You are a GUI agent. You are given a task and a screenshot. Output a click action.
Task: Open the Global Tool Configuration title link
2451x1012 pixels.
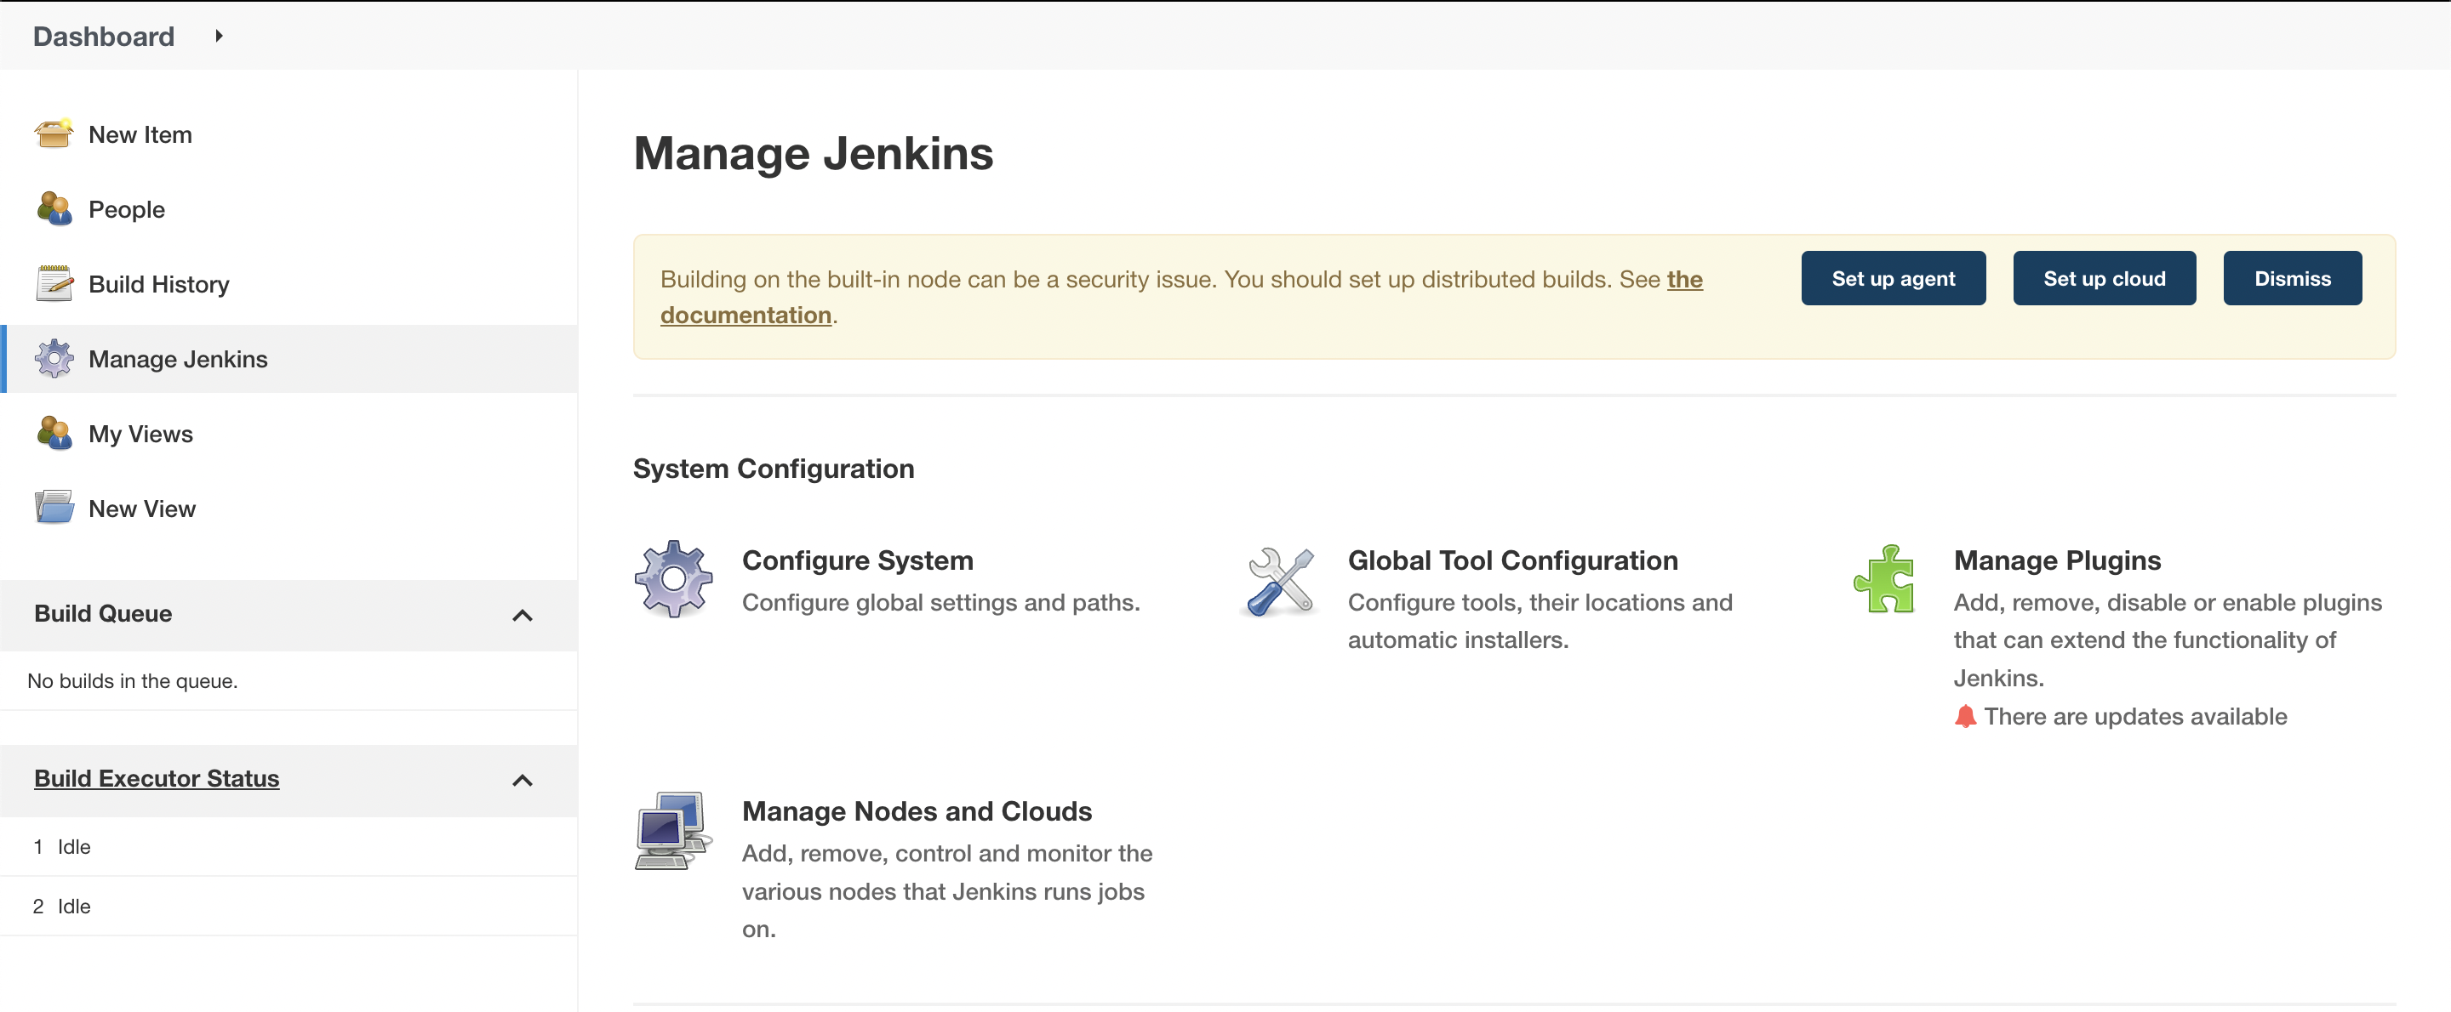coord(1513,560)
